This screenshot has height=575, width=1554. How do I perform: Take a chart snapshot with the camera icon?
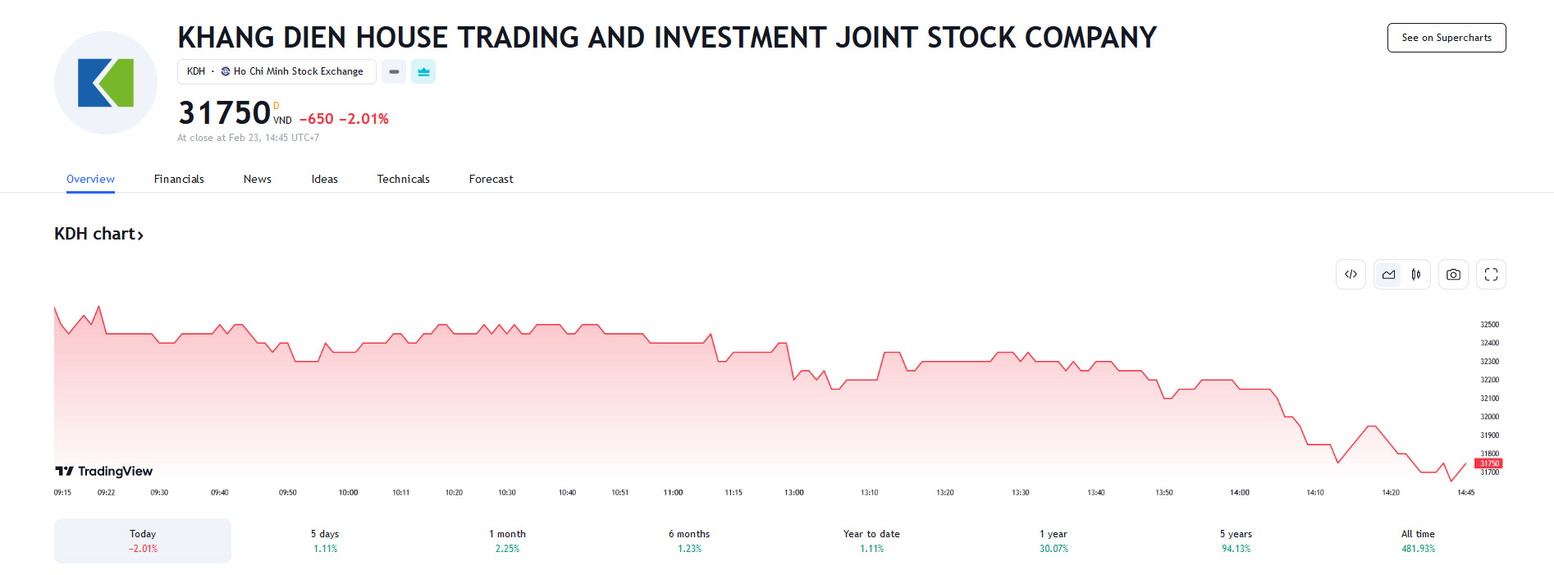1453,274
